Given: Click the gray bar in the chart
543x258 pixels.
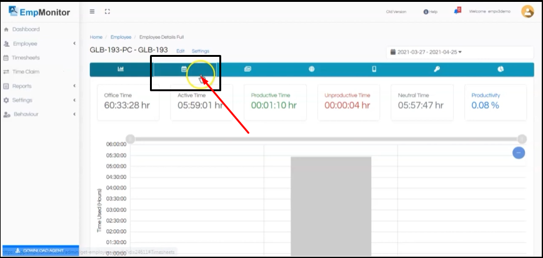Looking at the screenshot, I should (331, 206).
